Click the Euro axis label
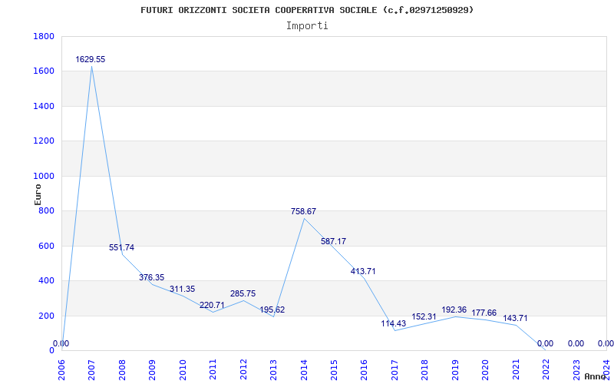Image resolution: width=614 pixels, height=384 pixels. click(x=38, y=194)
